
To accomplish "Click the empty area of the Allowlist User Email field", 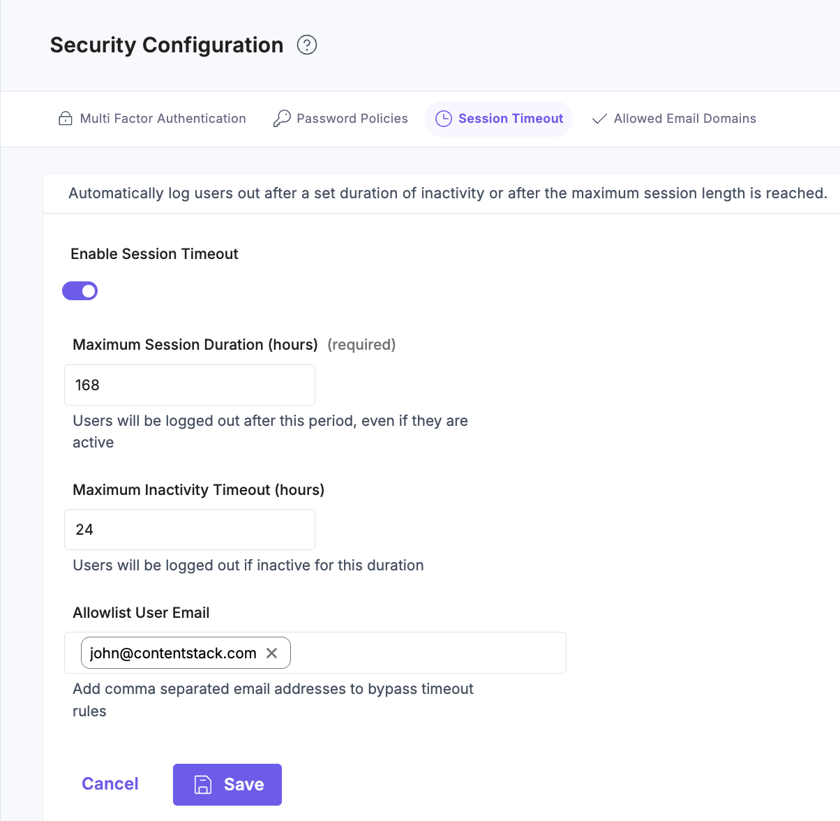I will coord(427,653).
